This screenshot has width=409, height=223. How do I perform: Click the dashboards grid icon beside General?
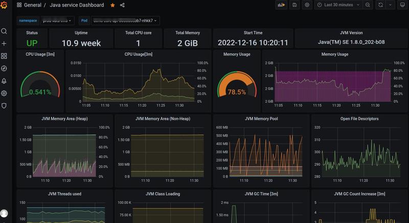[19, 5]
